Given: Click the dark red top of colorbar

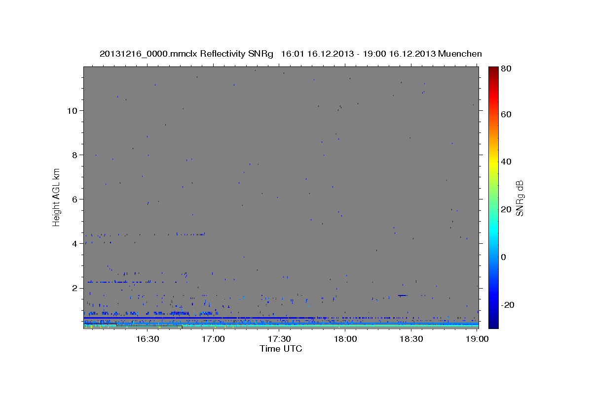Looking at the screenshot, I should (x=493, y=70).
